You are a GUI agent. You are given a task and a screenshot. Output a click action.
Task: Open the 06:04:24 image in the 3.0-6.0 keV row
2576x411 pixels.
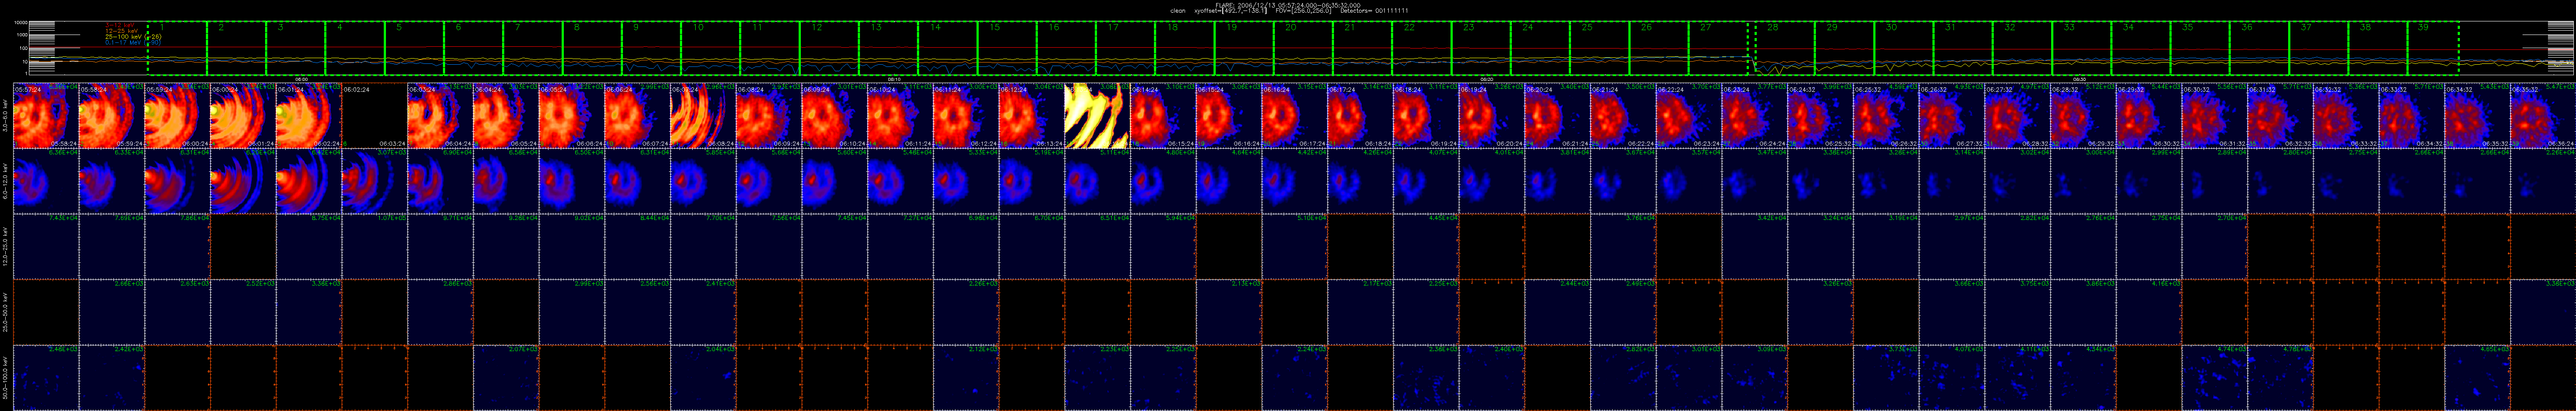click(506, 116)
